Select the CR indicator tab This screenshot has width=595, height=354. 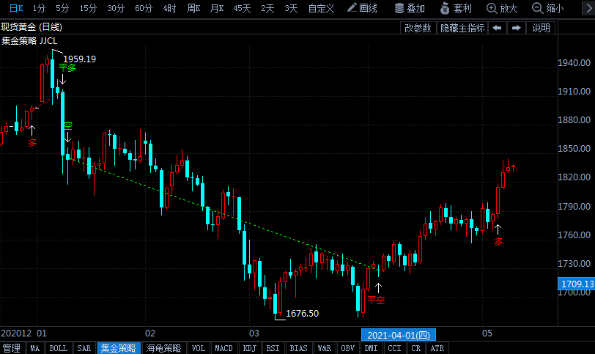coord(416,348)
